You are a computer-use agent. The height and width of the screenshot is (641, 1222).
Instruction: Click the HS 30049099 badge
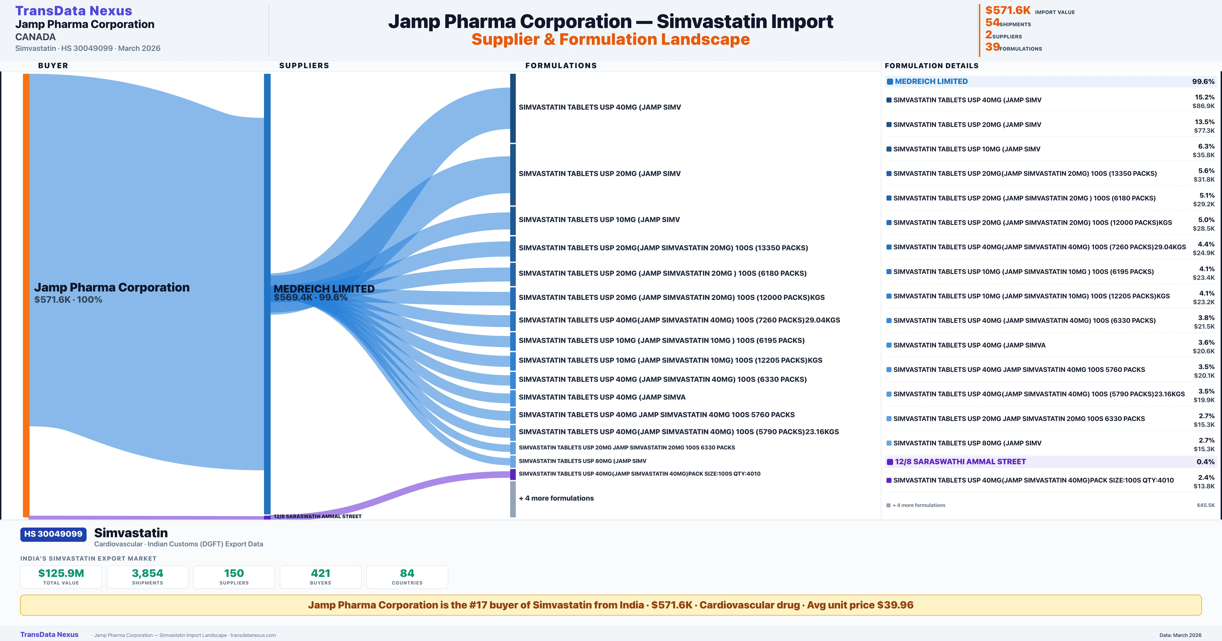tap(53, 534)
